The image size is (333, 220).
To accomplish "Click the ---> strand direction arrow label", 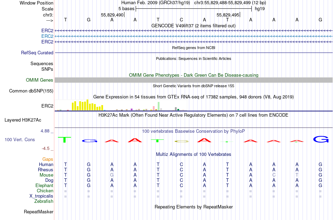I will click(x=49, y=20).
